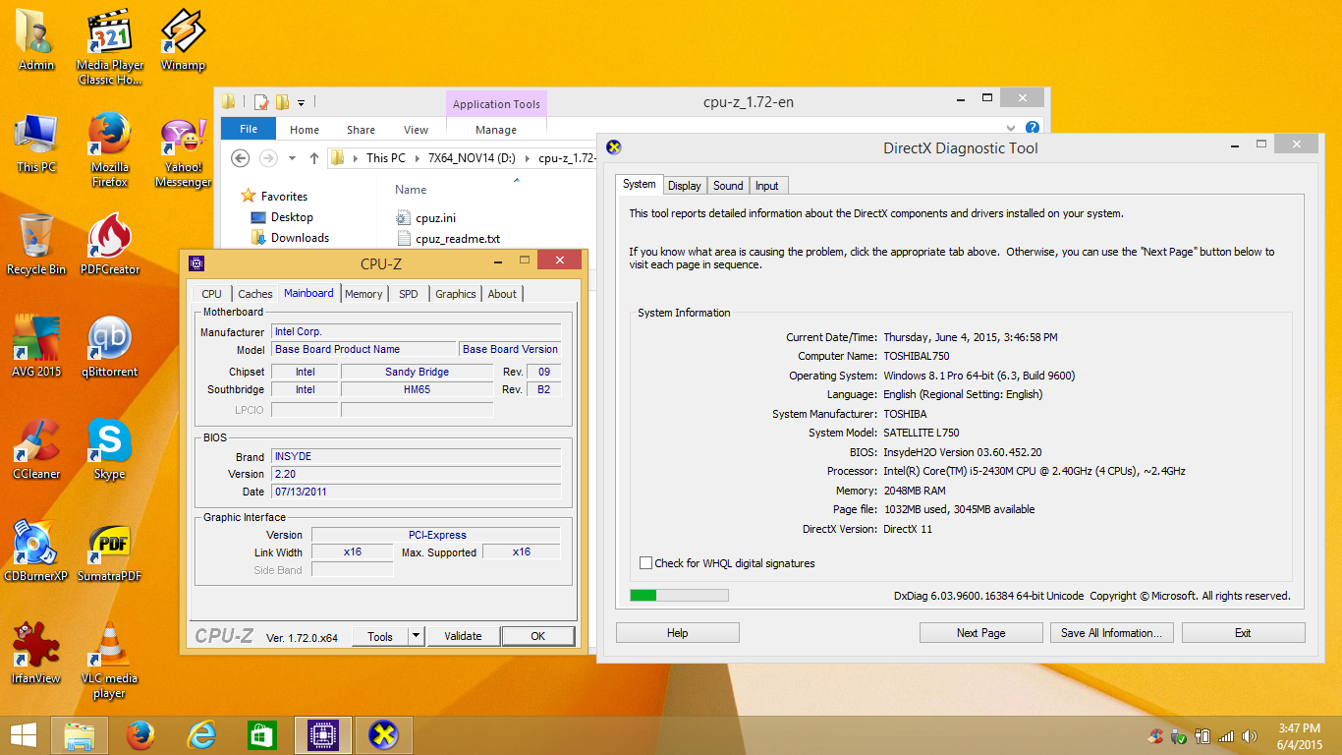Open CDBurnerXP desktop shortcut
Viewport: 1342px width, 755px height.
[x=36, y=552]
